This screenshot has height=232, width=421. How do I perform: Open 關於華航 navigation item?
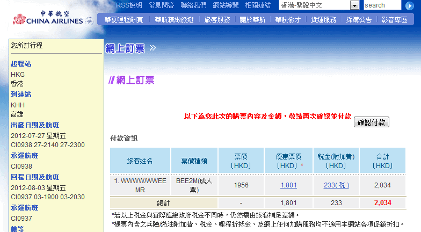[252, 20]
